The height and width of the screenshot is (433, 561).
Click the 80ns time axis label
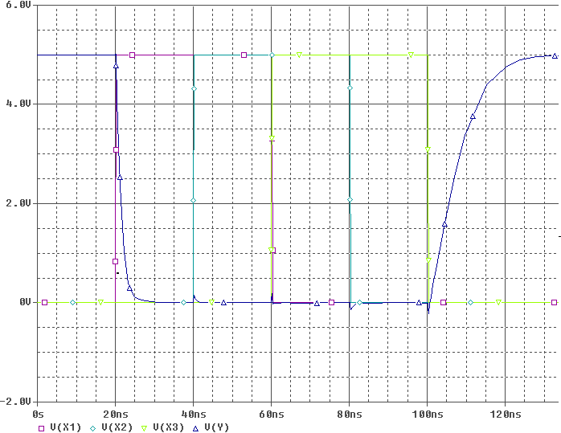pos(349,415)
